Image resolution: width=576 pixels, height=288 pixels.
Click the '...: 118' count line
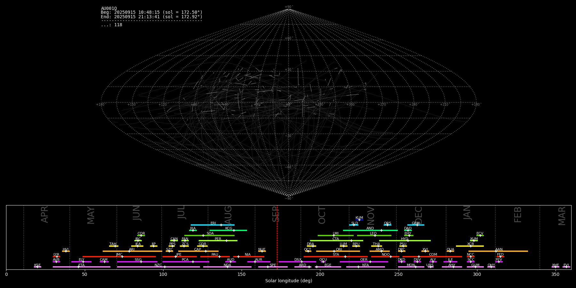coord(111,25)
